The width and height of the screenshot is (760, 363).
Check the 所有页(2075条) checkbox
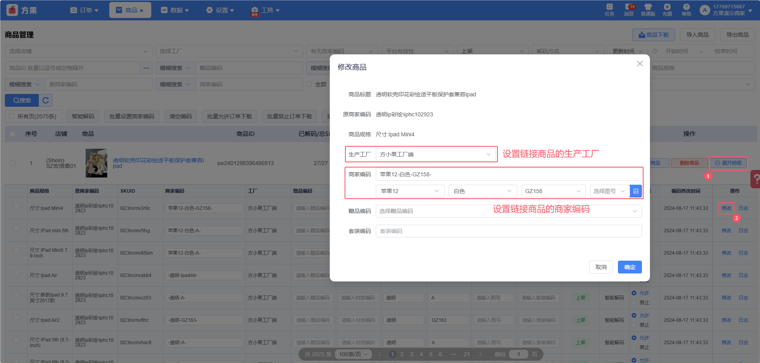point(12,116)
